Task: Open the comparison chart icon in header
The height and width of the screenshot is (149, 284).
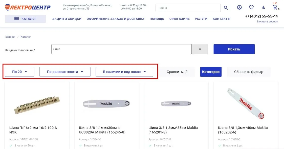Action: coord(263,7)
